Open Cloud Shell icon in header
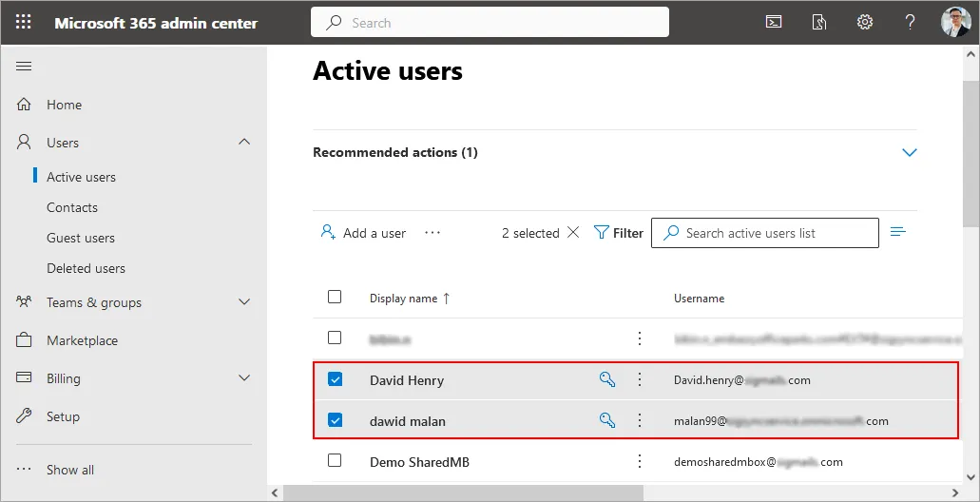Image resolution: width=980 pixels, height=502 pixels. coord(774,23)
